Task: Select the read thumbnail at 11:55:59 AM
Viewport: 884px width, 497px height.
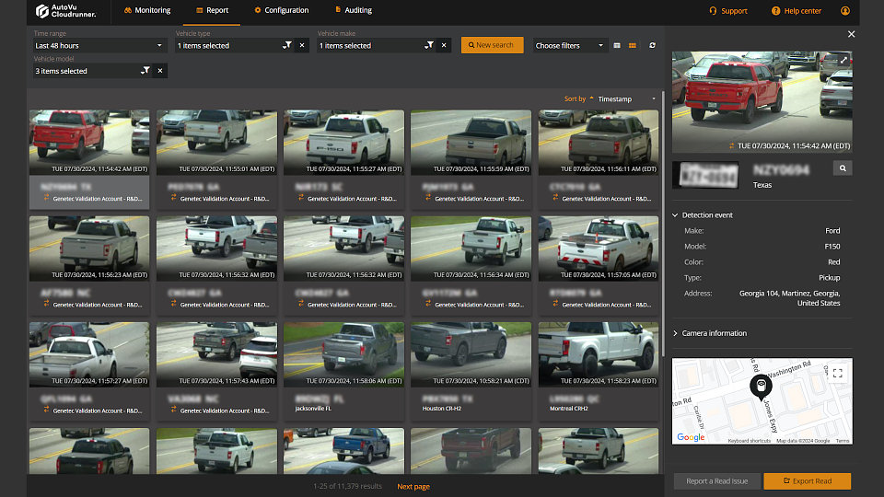Action: point(471,142)
